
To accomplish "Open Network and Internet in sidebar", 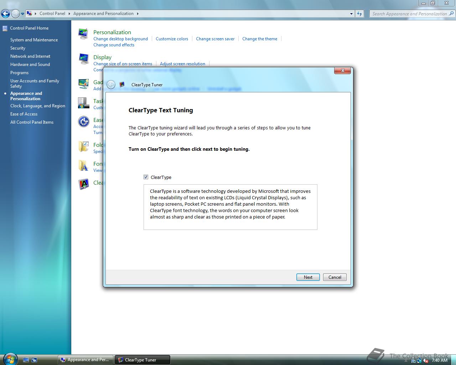I will pos(30,56).
